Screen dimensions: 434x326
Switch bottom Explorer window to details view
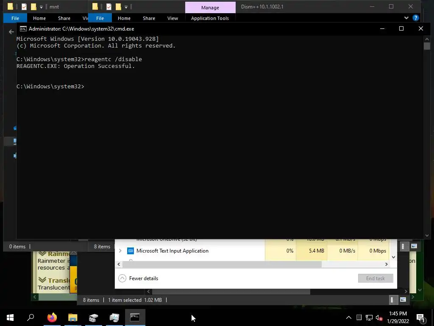(392, 300)
